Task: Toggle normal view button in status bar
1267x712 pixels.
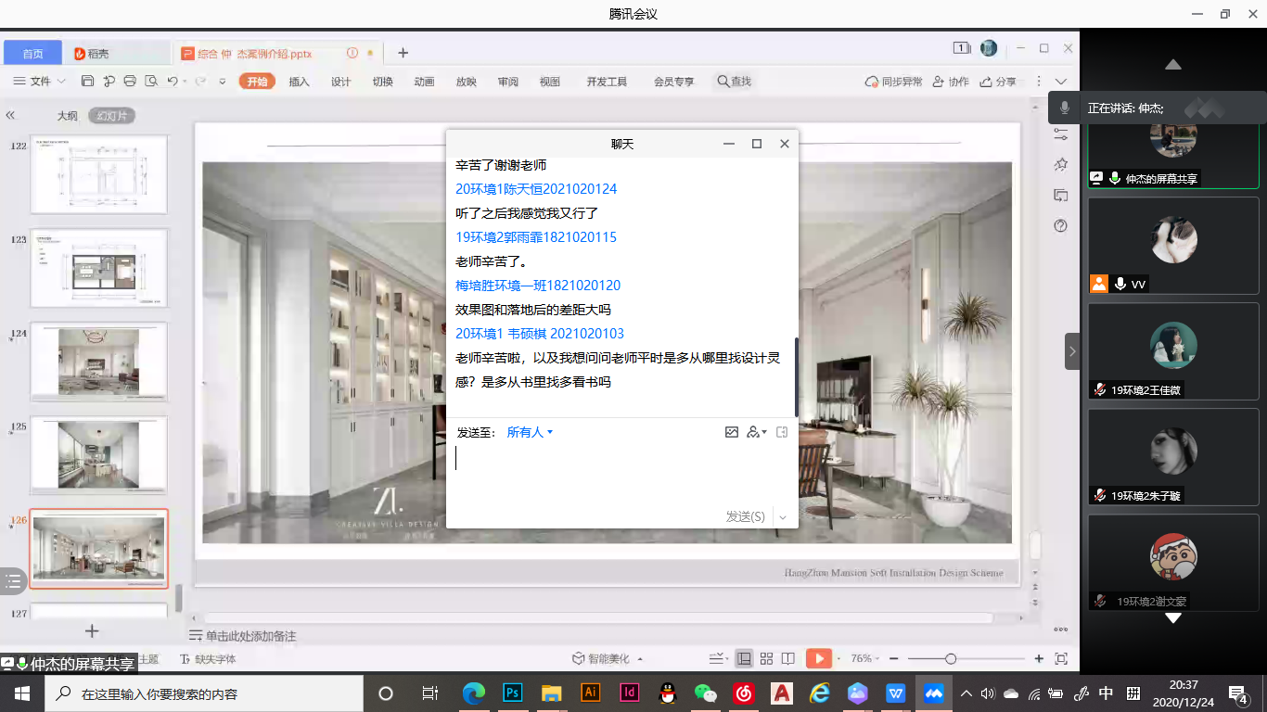Action: click(744, 658)
